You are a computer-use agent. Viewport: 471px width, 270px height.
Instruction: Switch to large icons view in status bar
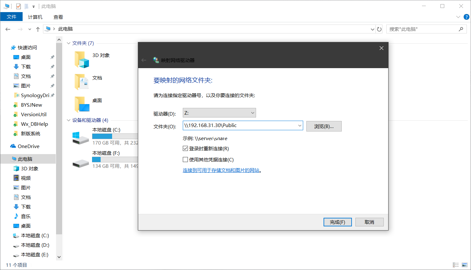pos(465,265)
